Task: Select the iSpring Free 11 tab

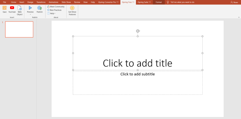Action: point(128,2)
